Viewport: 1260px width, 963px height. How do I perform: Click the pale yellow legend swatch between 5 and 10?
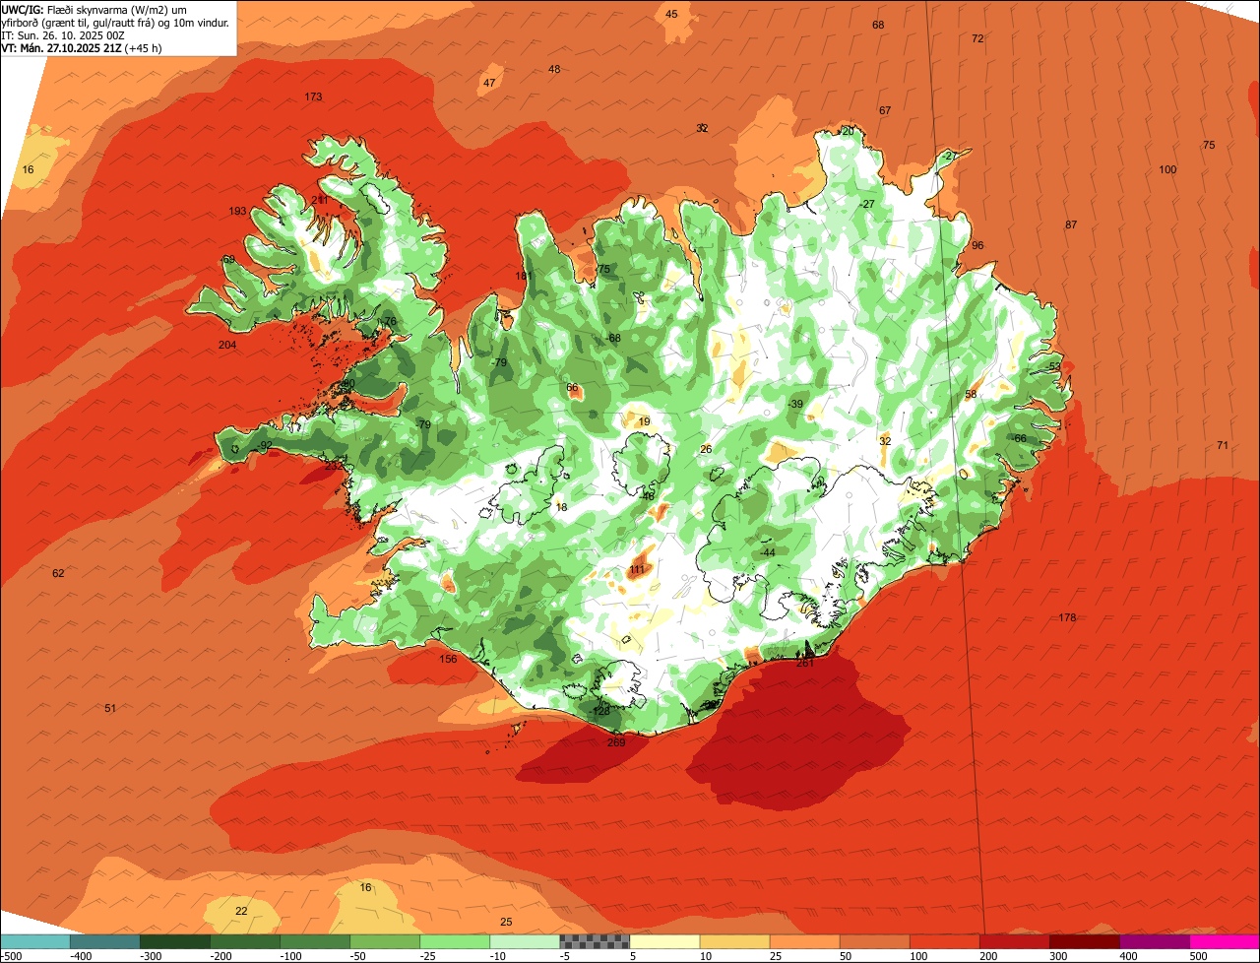coord(664,941)
